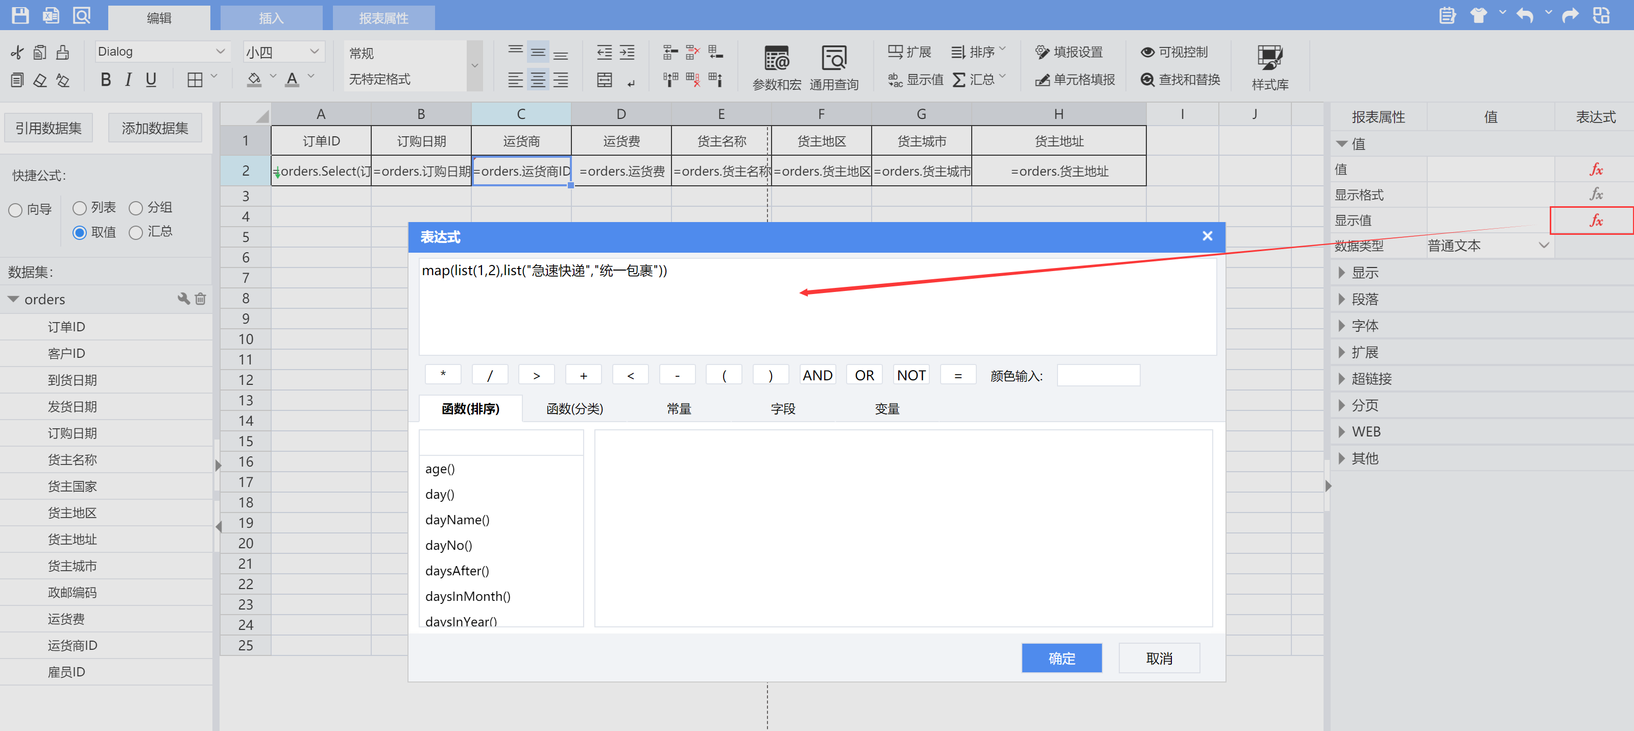
Task: Switch to 函数(分类) tab
Action: pyautogui.click(x=574, y=409)
